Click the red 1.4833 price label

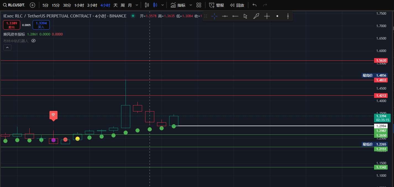tap(381, 80)
